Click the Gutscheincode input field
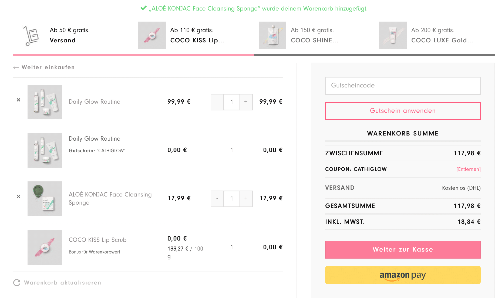This screenshot has width=495, height=298. [403, 86]
